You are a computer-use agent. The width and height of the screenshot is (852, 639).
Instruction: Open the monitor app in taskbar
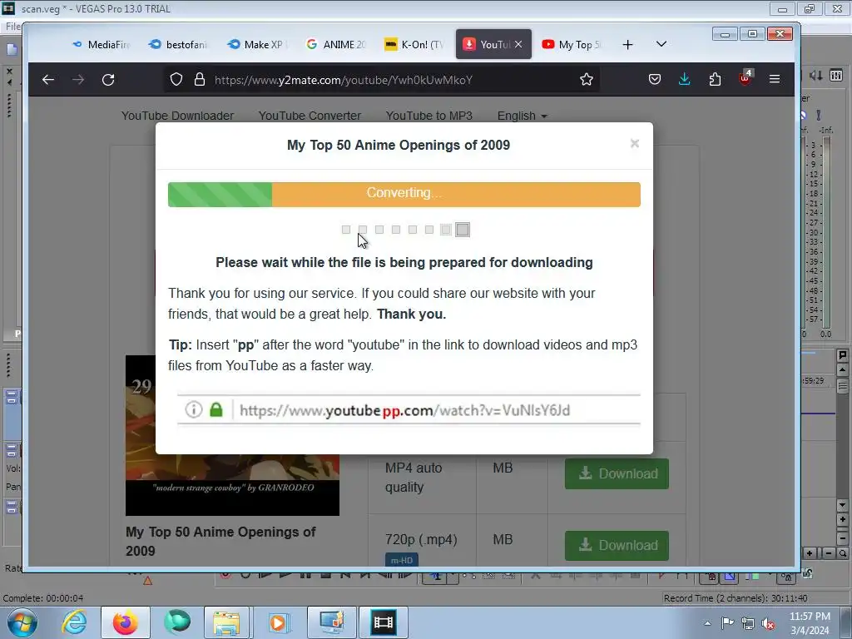click(x=331, y=622)
